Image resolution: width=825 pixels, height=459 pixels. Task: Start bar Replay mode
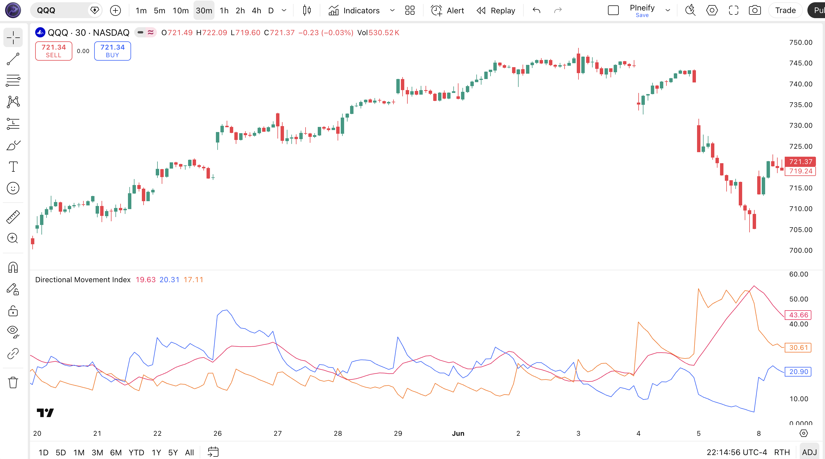coord(496,10)
